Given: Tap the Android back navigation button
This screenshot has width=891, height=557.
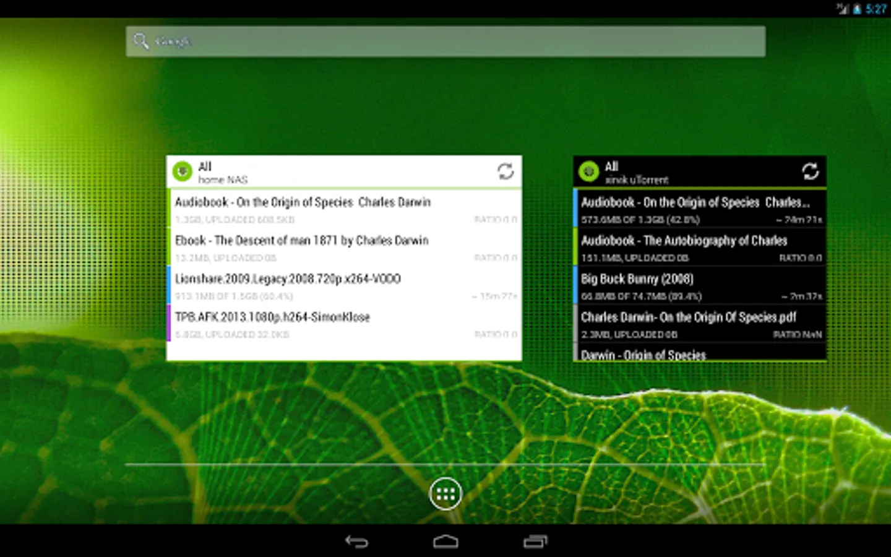Looking at the screenshot, I should point(356,542).
